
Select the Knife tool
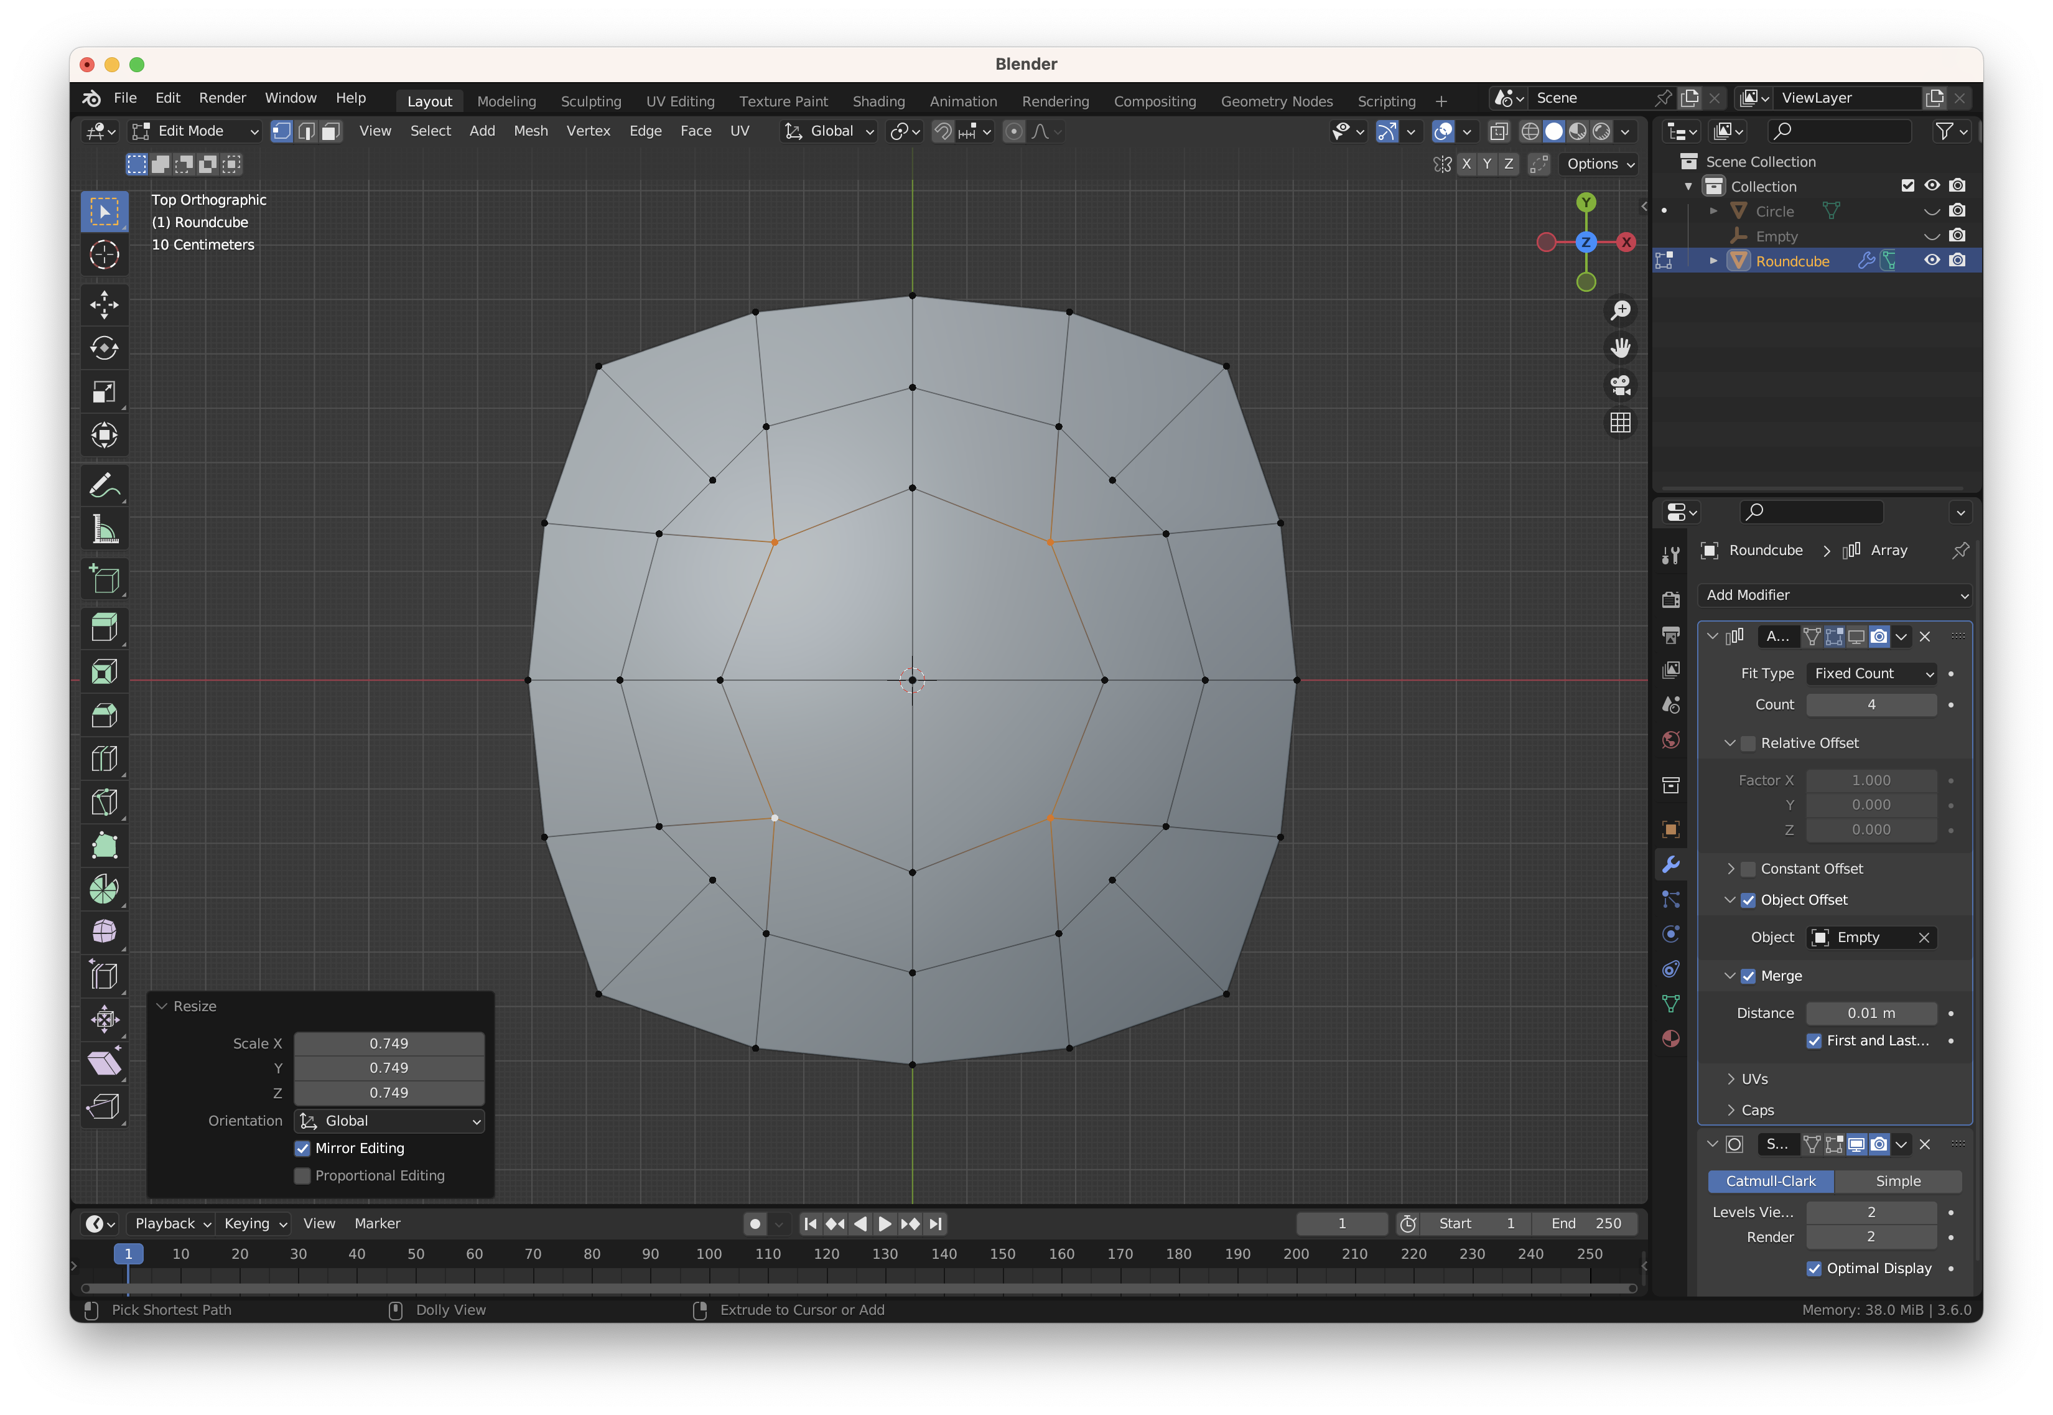[104, 801]
